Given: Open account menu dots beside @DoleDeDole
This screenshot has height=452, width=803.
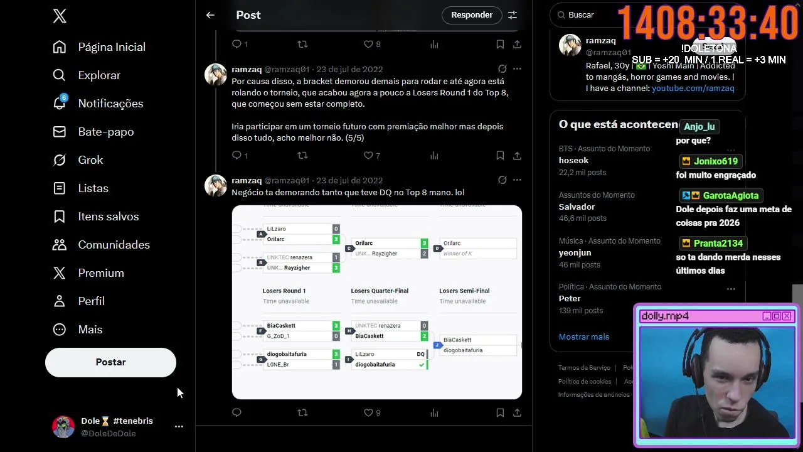Looking at the screenshot, I should point(179,427).
